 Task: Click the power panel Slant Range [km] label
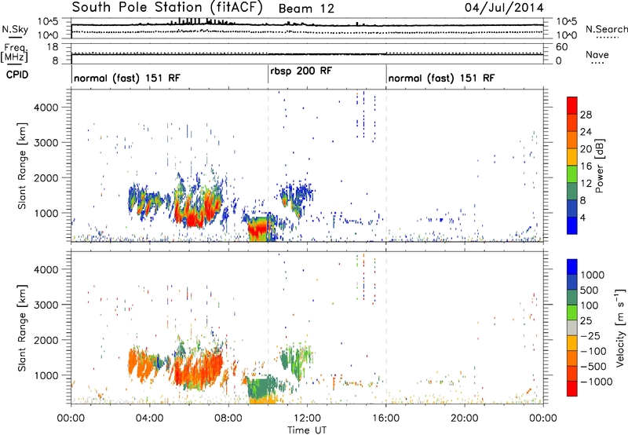click(22, 166)
